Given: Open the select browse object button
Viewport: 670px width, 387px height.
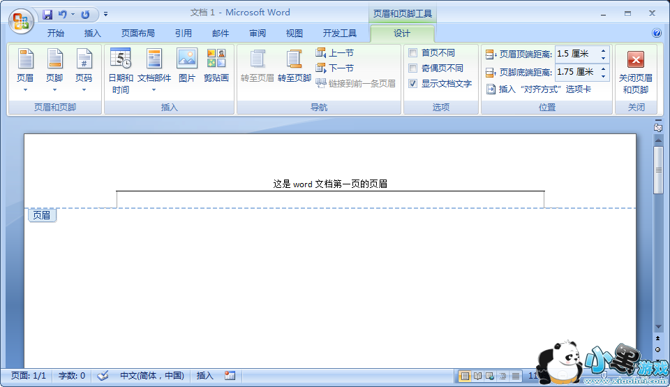Looking at the screenshot, I should (x=658, y=350).
